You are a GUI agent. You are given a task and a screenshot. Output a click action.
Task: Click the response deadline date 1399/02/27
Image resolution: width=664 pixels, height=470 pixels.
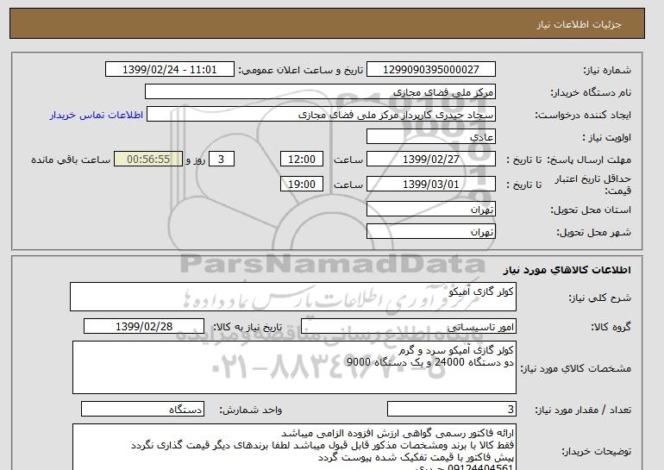coord(430,160)
